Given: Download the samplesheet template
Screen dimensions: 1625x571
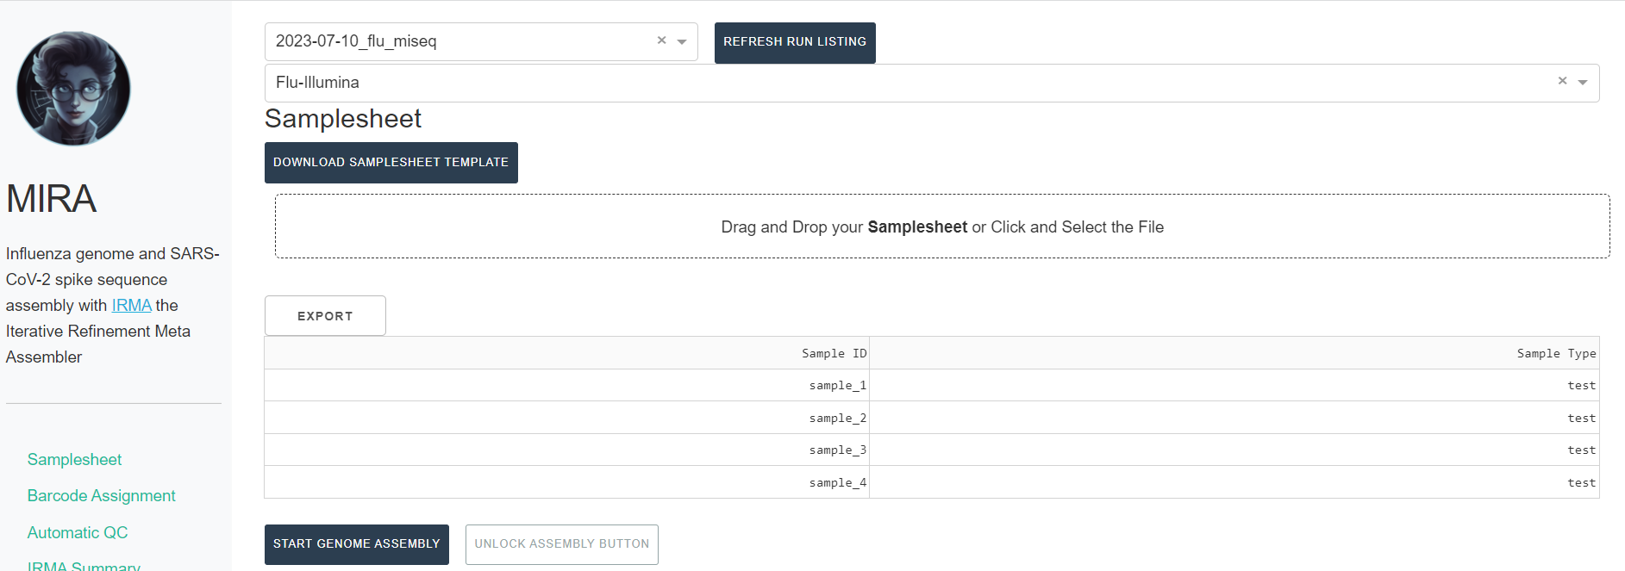Looking at the screenshot, I should point(391,163).
